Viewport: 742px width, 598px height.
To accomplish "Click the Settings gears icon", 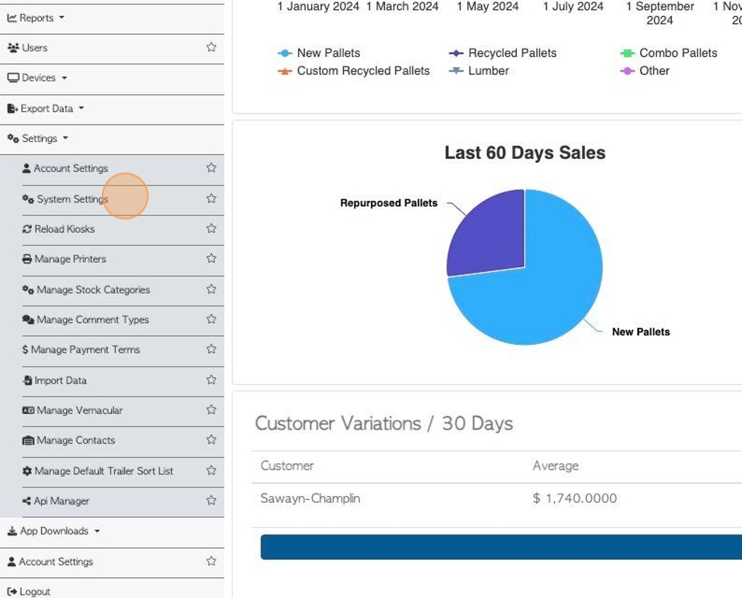I will pos(13,138).
